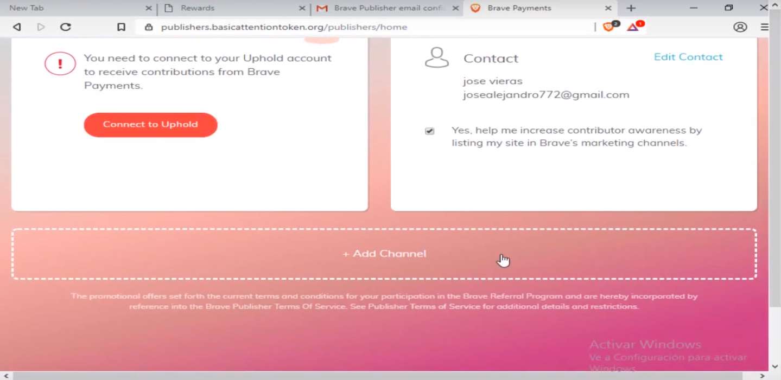Viewport: 781px width, 380px height.
Task: Open the user profile icon in toolbar
Action: (740, 27)
